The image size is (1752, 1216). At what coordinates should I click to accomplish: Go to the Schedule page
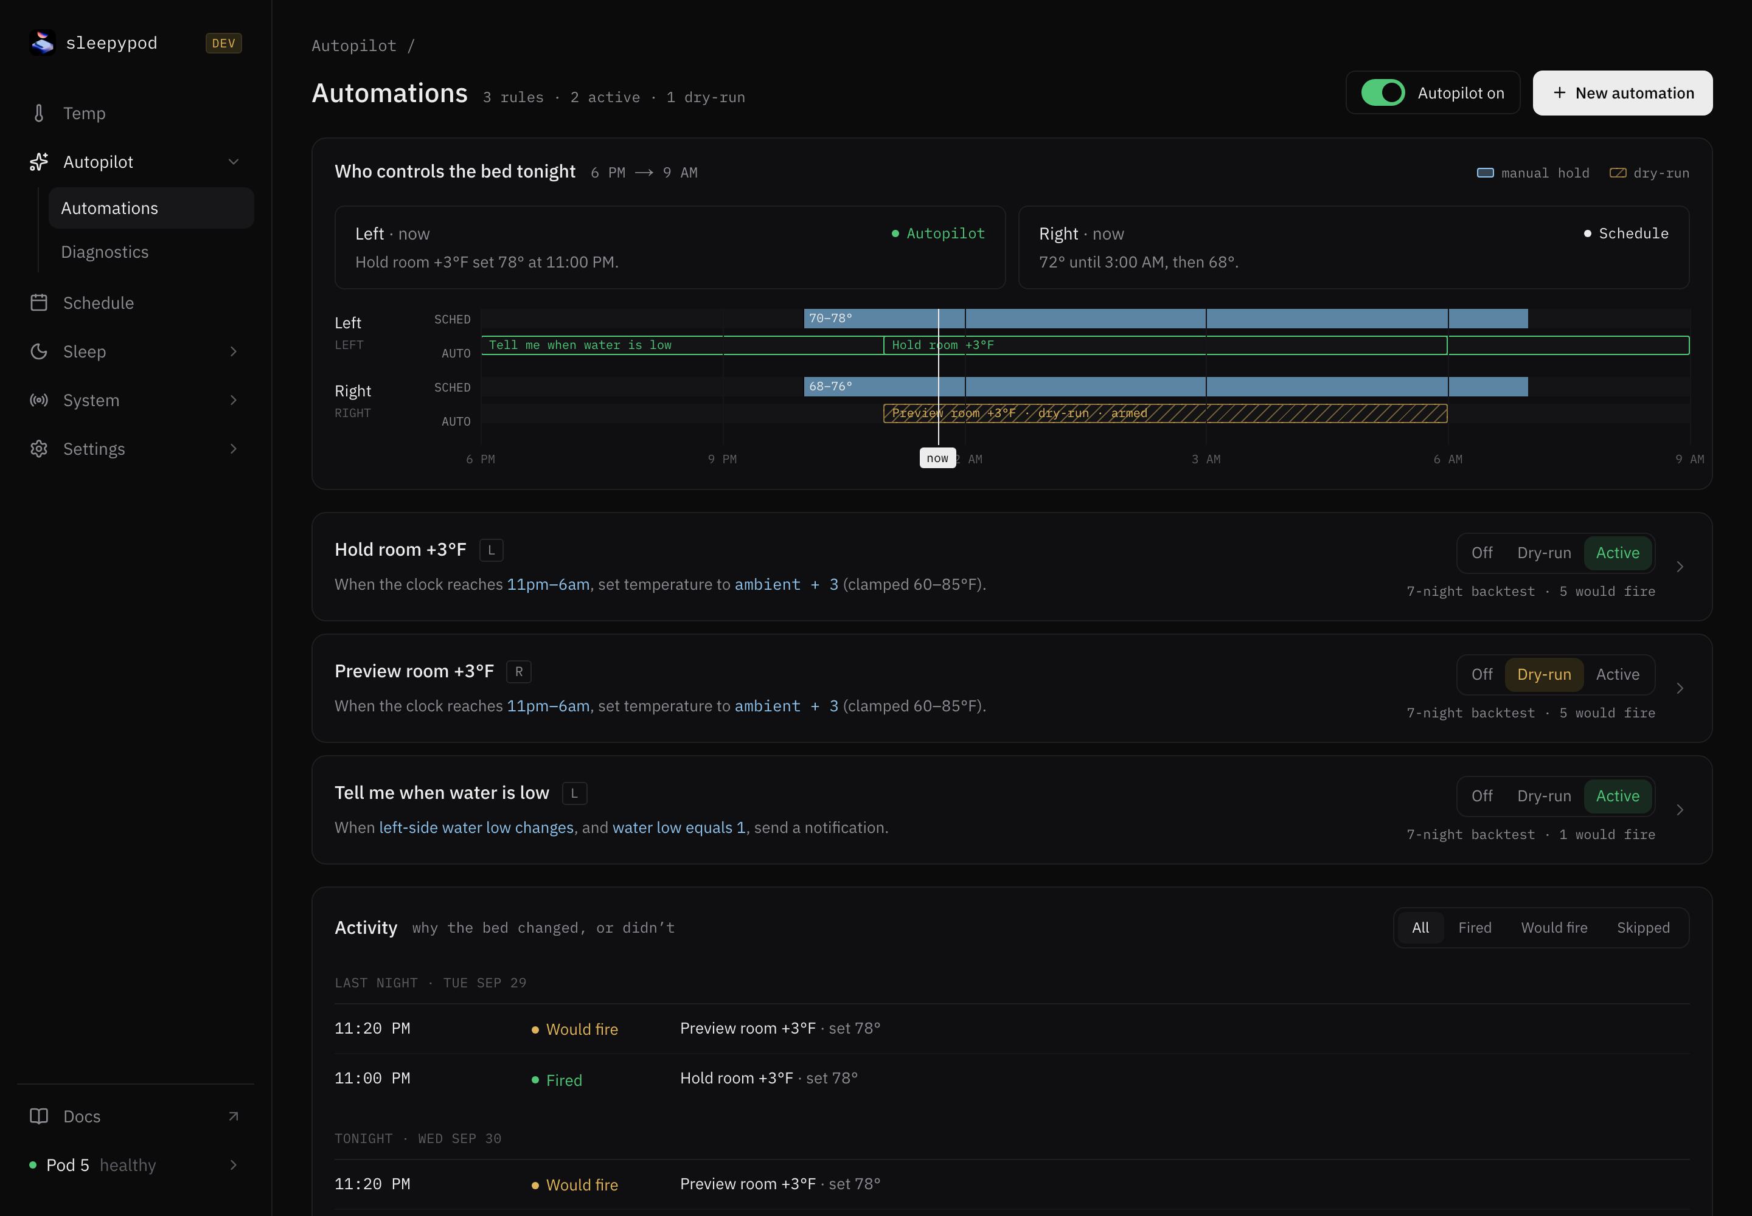coord(136,302)
